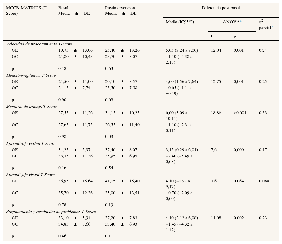
Task: Click the partial eta value 0,088
Action: pyautogui.click(x=264, y=181)
